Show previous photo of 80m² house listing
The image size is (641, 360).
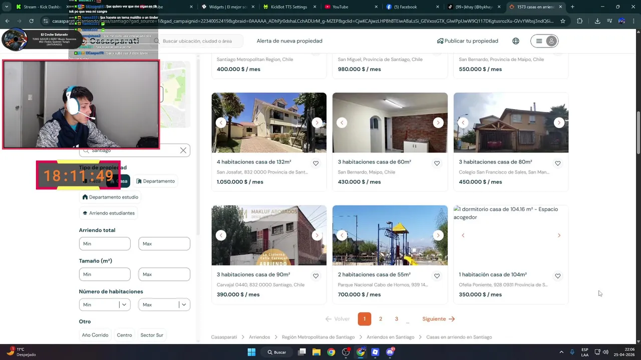coord(463,122)
